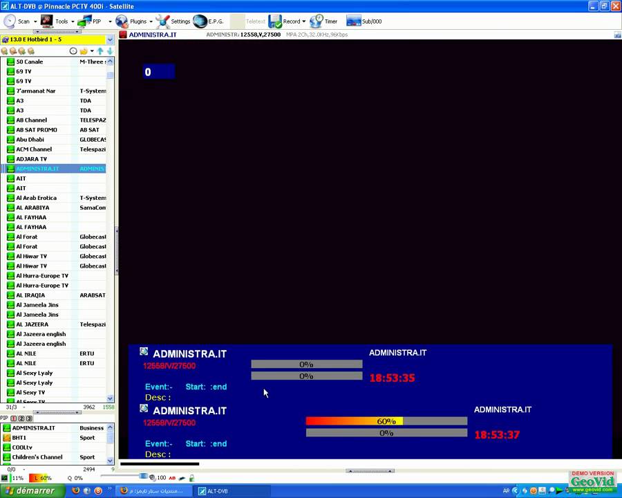Select Children's Channel in favorites list
The image size is (622, 498).
click(x=54, y=457)
